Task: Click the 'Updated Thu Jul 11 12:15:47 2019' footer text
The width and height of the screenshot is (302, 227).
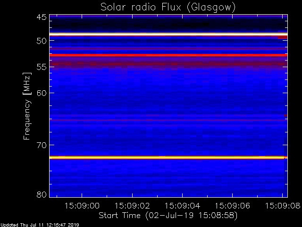Action: click(x=40, y=225)
